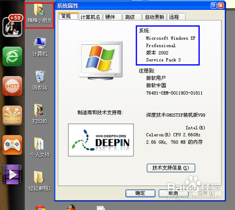Click the 系统属性 title bar text

[x=68, y=6]
